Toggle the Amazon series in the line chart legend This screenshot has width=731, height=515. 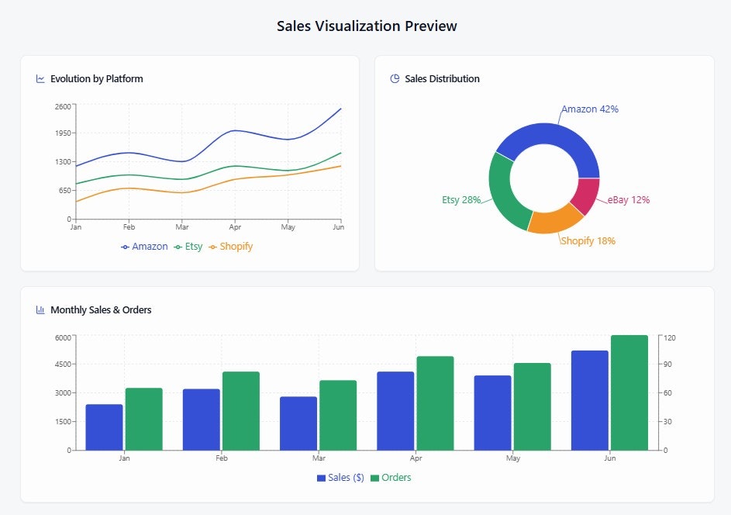tap(145, 246)
